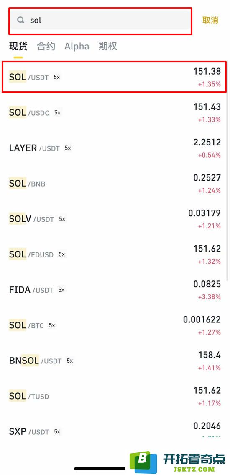Tap the 5x badge on FIDA/USDT row

coord(61,290)
